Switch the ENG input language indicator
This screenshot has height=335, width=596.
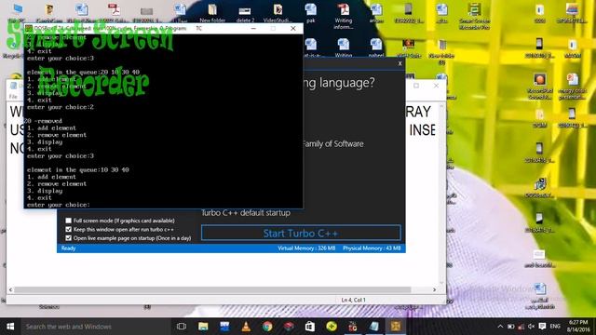pos(555,327)
